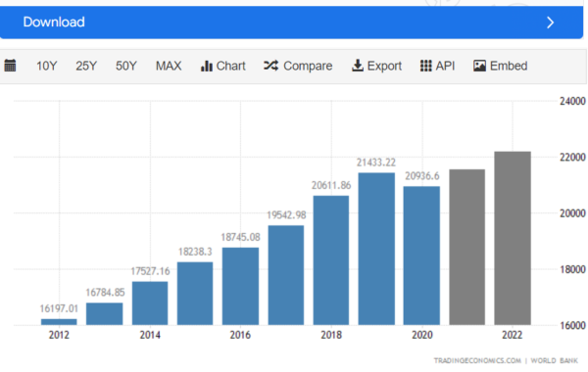588x372 pixels.
Task: Click the shuffle arrows Compare icon
Action: pyautogui.click(x=270, y=66)
